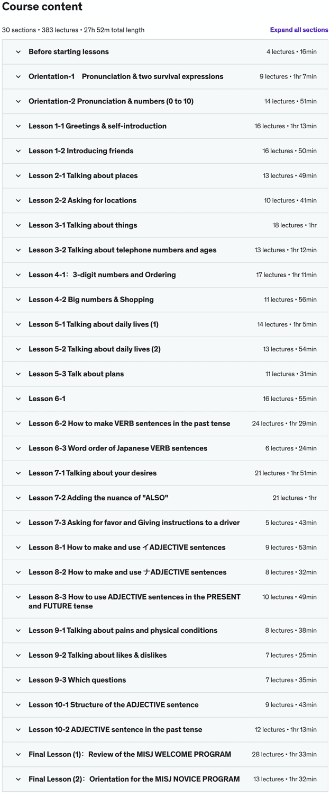Click chevron next to Orientation-1 Pronunciation section

pos(19,77)
